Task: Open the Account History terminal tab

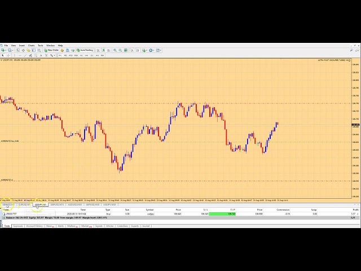Action: pyautogui.click(x=34, y=226)
